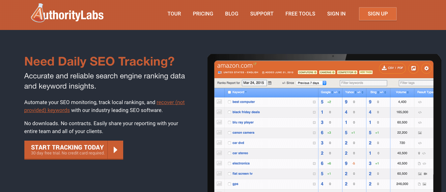Sort by the Yahoo rank column
The image size is (446, 192).
[350, 92]
